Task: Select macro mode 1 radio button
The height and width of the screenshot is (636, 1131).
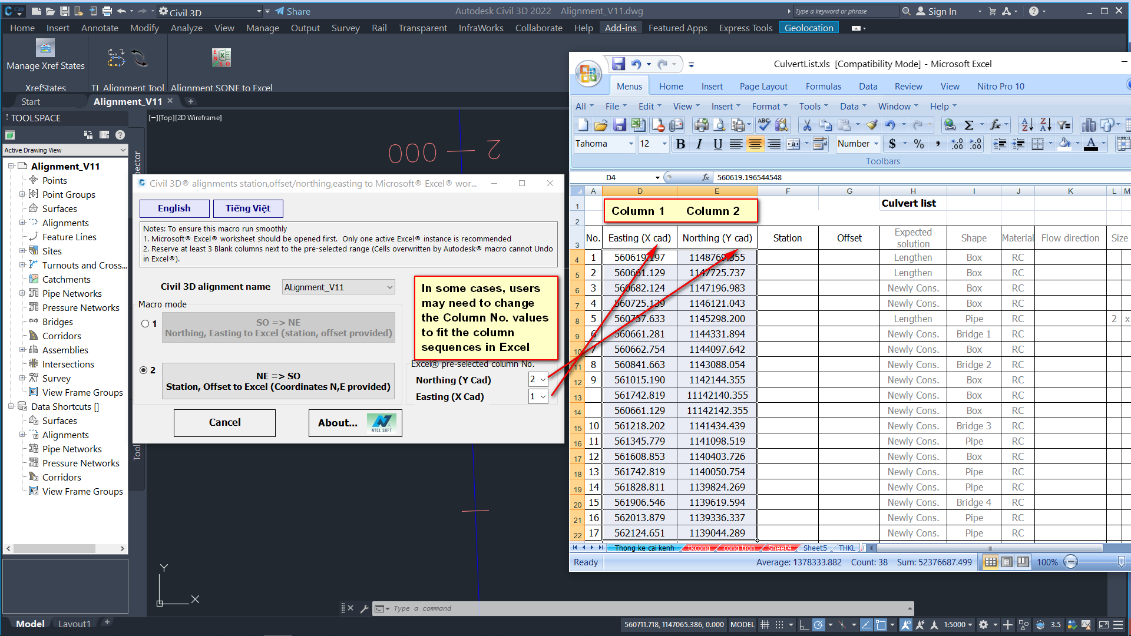Action: point(145,324)
